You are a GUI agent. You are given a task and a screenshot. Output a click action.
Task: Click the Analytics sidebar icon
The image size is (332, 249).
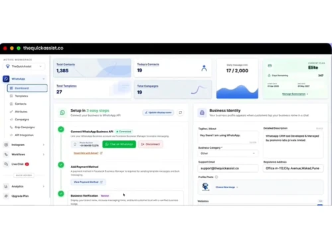point(6,187)
